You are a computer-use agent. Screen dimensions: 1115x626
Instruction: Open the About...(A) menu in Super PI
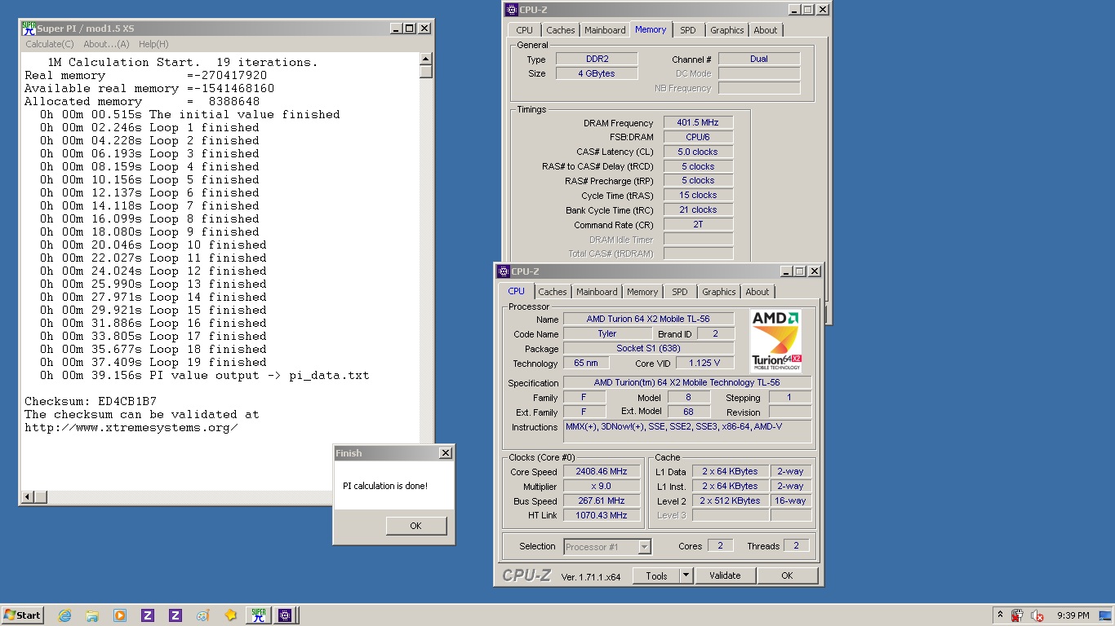point(106,44)
